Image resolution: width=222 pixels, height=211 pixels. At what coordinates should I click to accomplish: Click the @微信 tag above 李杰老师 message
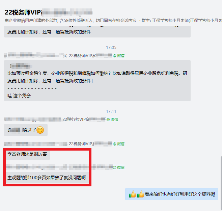click(x=119, y=144)
